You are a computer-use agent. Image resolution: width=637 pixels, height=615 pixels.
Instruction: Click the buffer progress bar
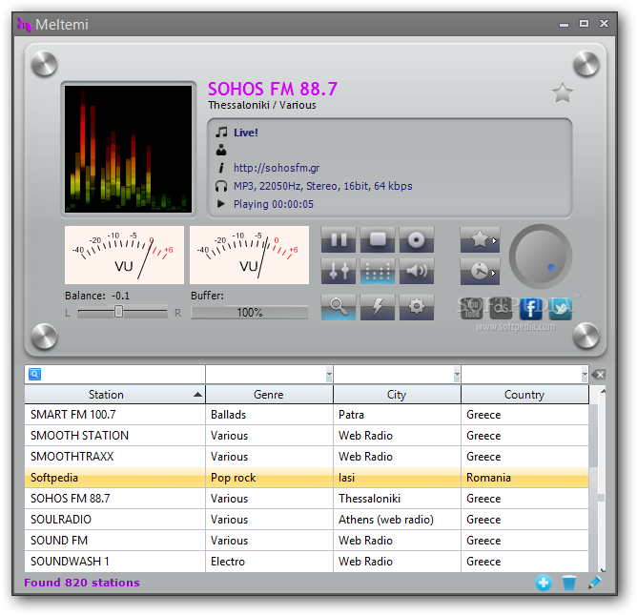[x=249, y=313]
